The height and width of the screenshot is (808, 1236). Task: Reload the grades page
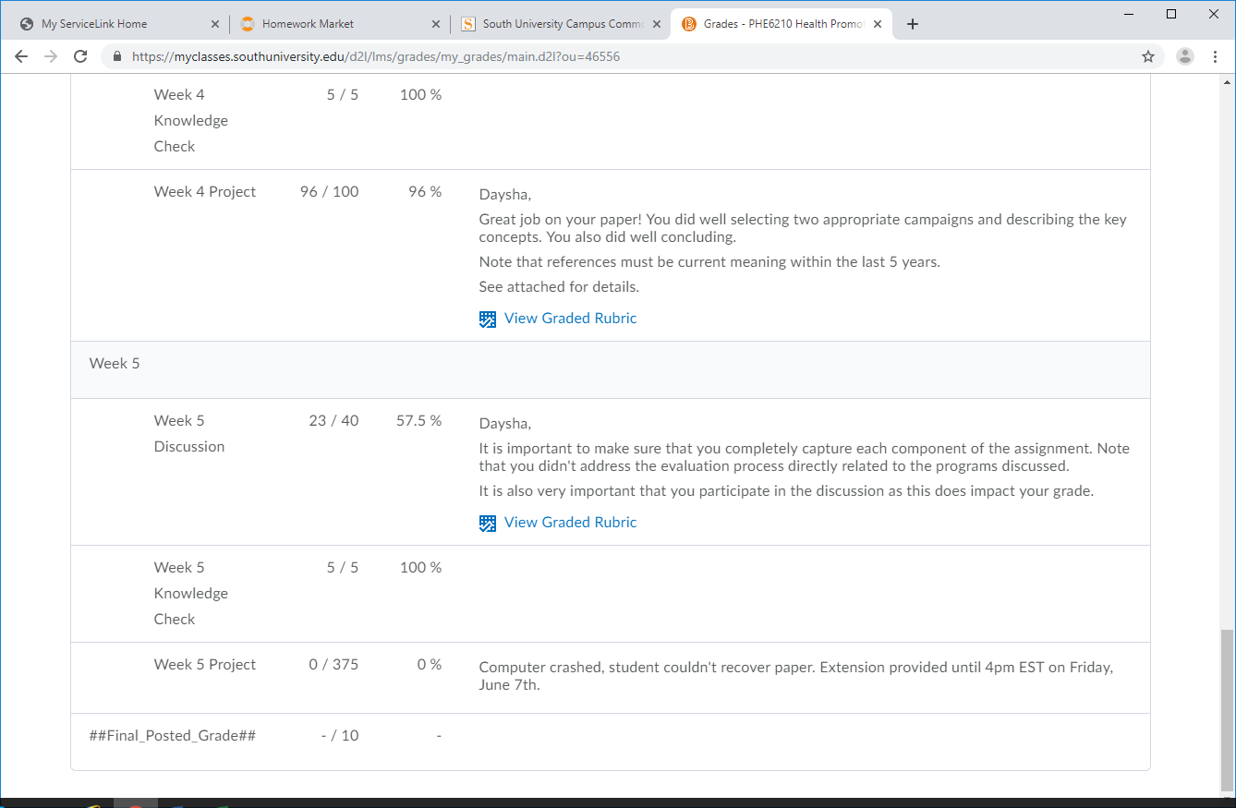point(80,56)
